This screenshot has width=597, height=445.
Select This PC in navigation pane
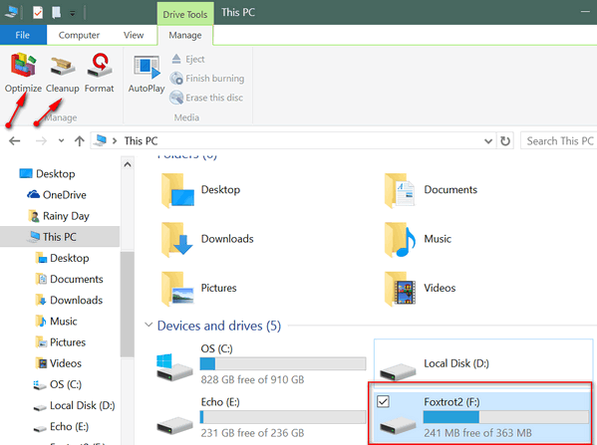60,237
